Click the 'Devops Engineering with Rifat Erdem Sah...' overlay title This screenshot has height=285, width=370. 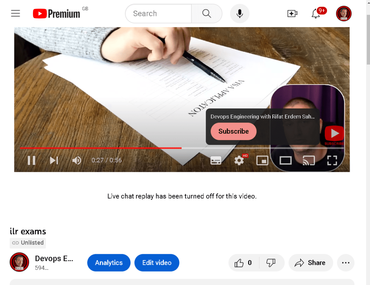point(262,116)
